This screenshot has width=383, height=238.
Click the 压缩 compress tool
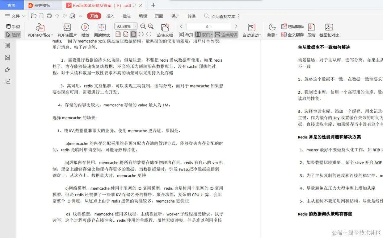(x=311, y=30)
